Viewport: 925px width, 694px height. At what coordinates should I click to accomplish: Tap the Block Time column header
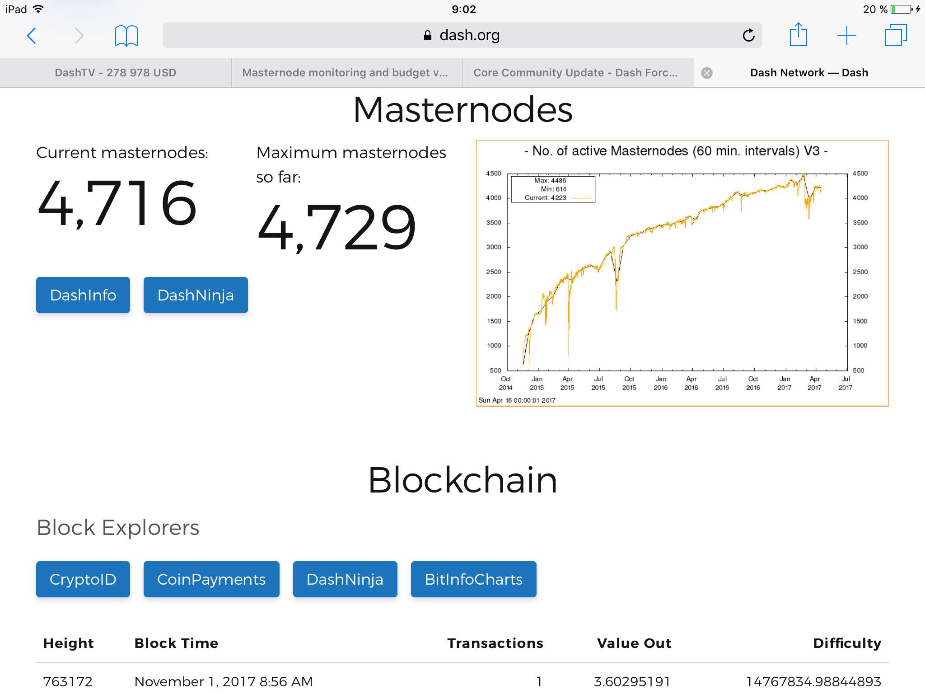[176, 643]
